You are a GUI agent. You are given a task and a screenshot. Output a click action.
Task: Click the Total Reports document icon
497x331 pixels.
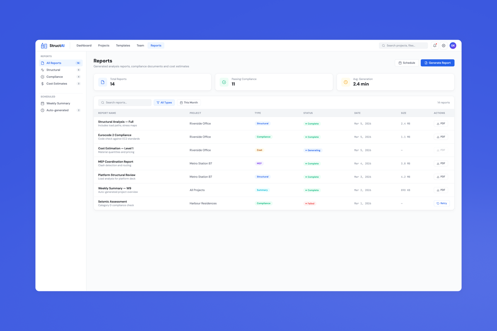pyautogui.click(x=102, y=82)
